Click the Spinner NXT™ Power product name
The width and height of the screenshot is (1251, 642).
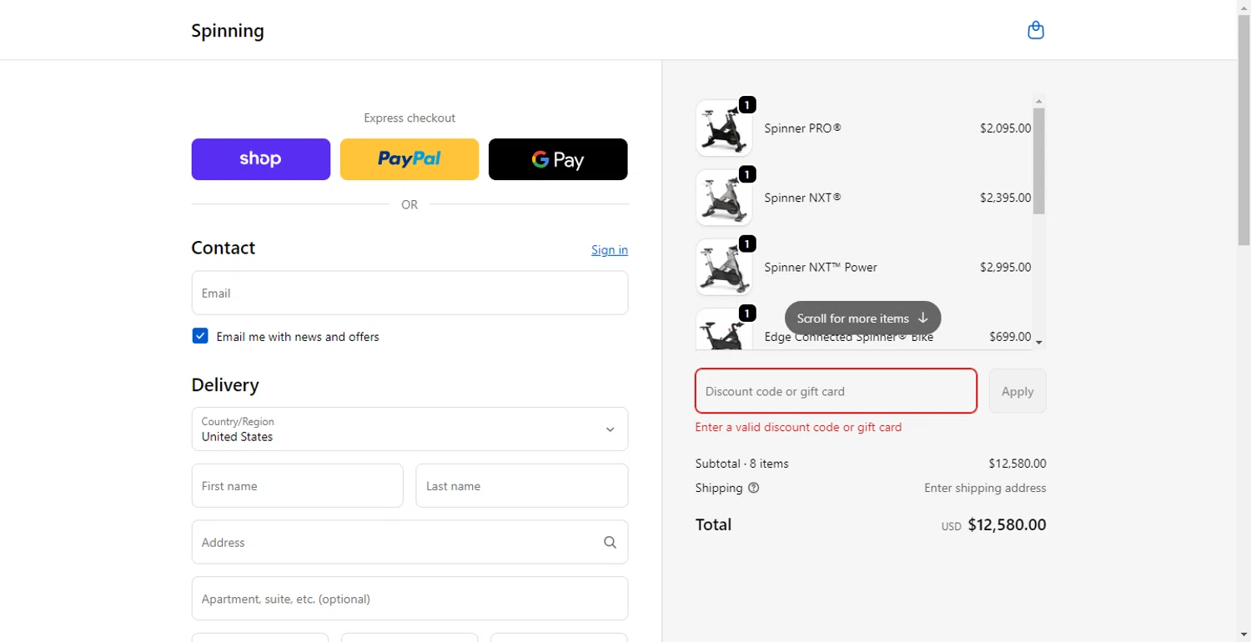(821, 267)
